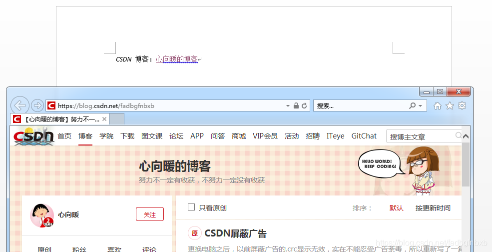
Task: Sort posts by 默认
Action: point(396,208)
